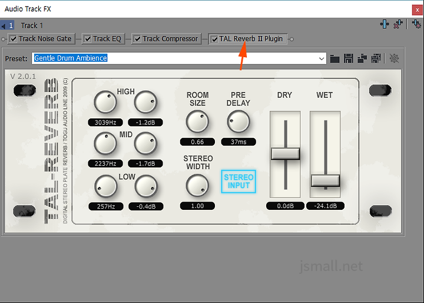Click the HIGH gain knob above -1.2dB

pos(145,102)
